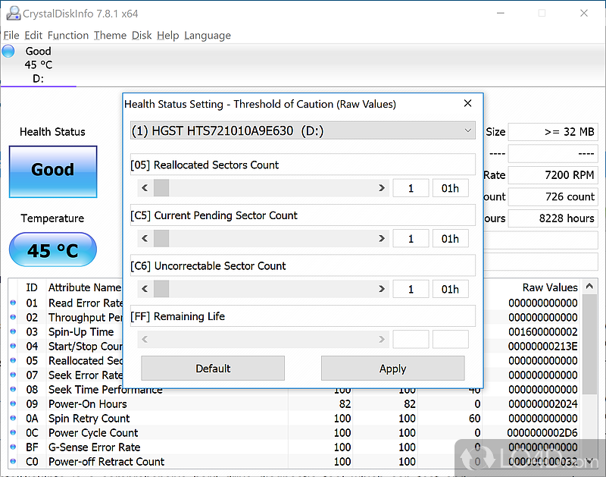
Task: Click the status dot for Throughput Performance row
Action: point(13,317)
